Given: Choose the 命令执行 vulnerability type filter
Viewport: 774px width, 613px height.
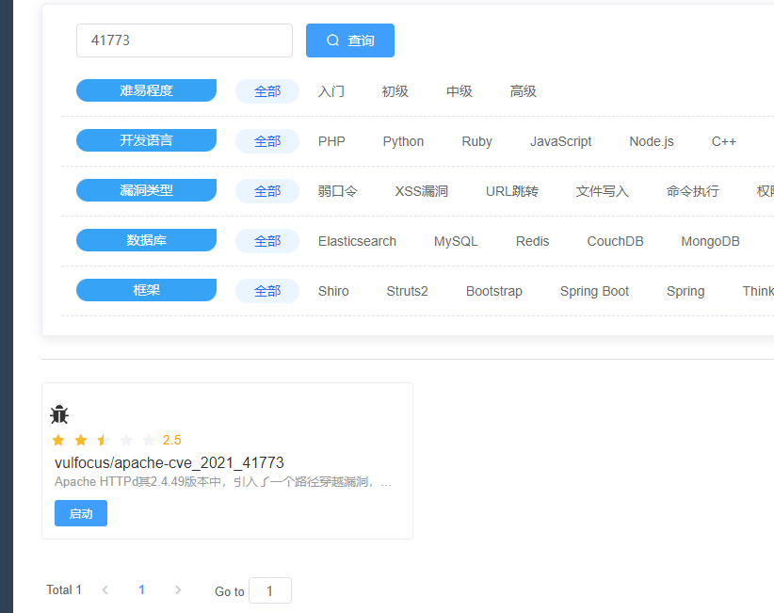Looking at the screenshot, I should coord(692,191).
